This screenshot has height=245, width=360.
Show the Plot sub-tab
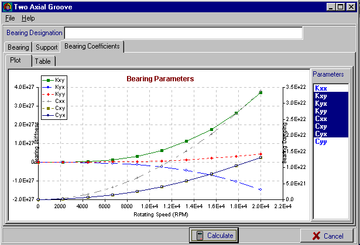tap(18, 60)
